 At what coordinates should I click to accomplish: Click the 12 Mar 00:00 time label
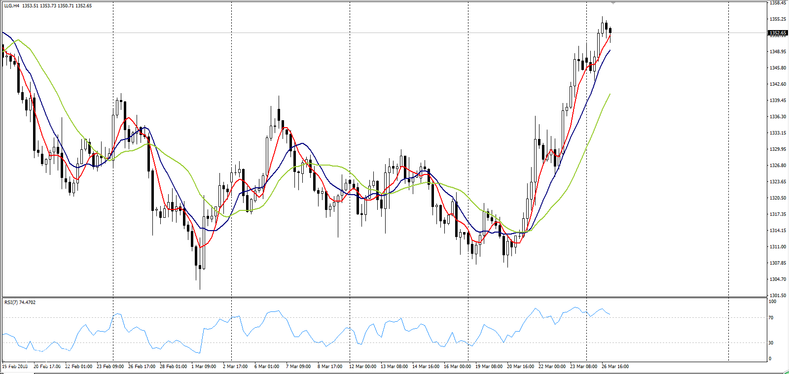pos(362,367)
